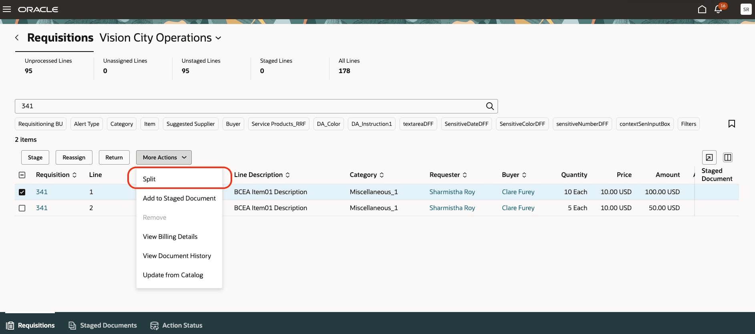Select View Document History menu item
Image resolution: width=755 pixels, height=334 pixels.
pos(179,256)
